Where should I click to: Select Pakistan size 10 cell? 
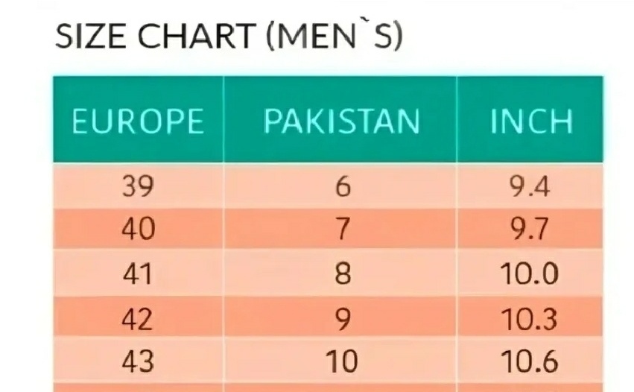click(x=340, y=361)
